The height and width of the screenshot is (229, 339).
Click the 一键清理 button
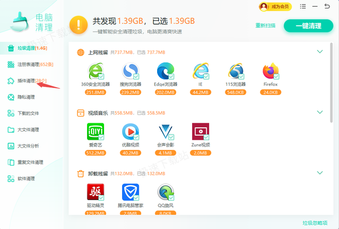point(308,26)
